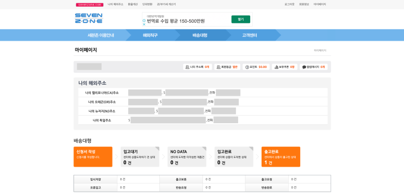
Task: Click the 반송요청 table cell
Action: (181, 187)
